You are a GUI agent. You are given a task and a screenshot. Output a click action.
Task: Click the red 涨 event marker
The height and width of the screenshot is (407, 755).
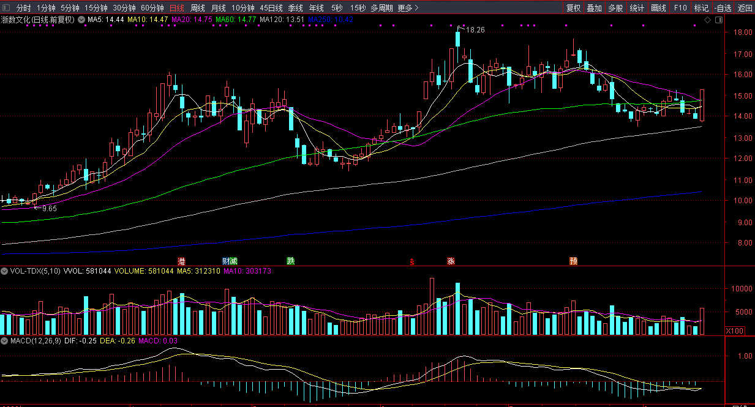451,261
